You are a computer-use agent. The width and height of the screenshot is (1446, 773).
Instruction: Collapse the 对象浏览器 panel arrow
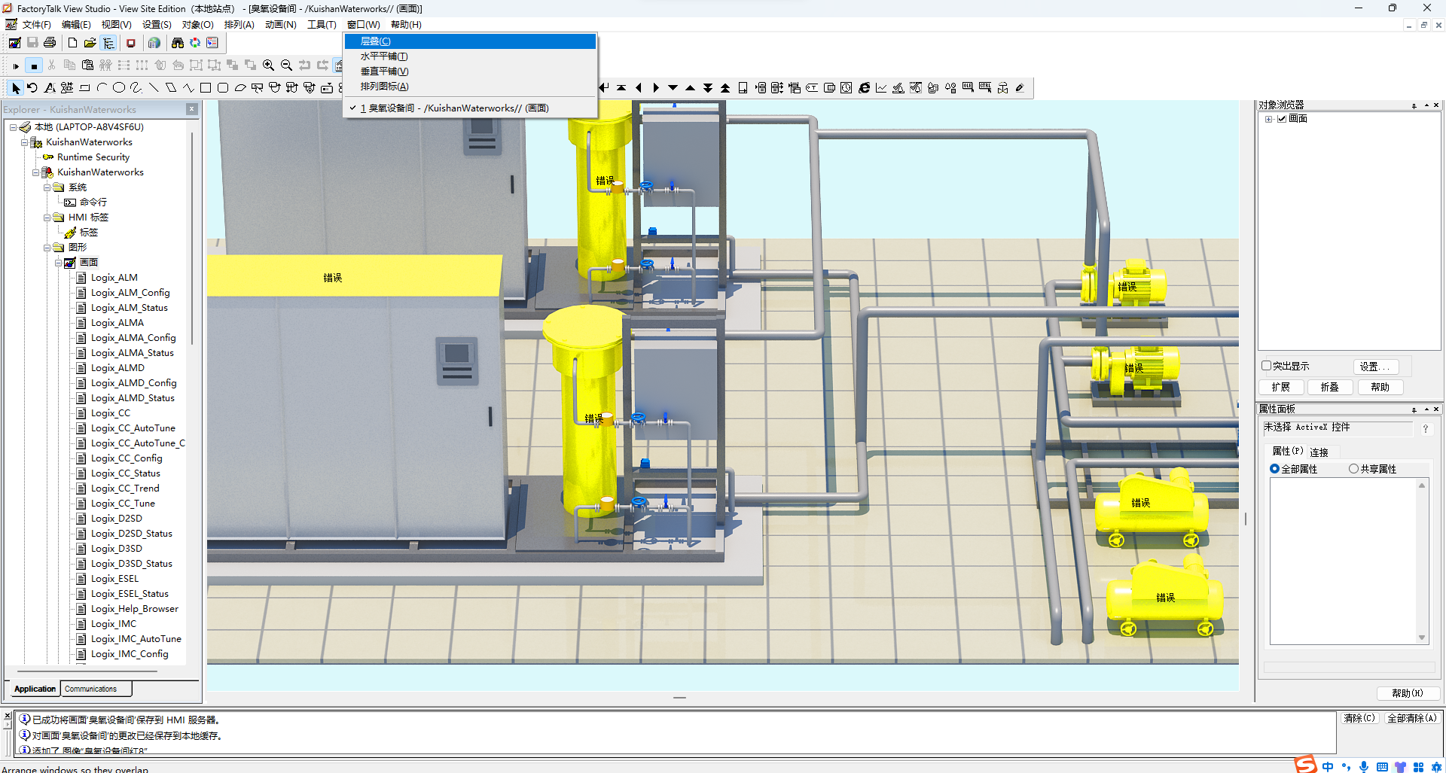click(1426, 105)
